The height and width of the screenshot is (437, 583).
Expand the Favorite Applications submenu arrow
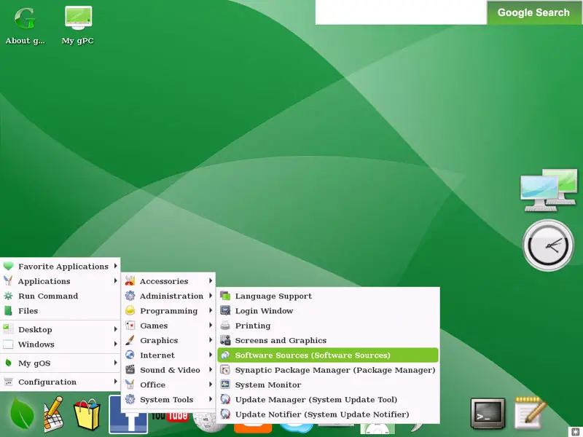click(x=116, y=266)
